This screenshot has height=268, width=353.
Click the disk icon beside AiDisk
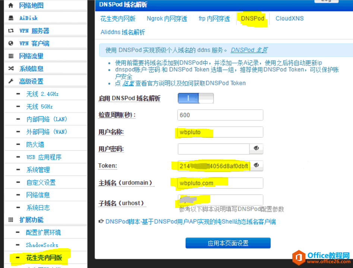point(11,18)
